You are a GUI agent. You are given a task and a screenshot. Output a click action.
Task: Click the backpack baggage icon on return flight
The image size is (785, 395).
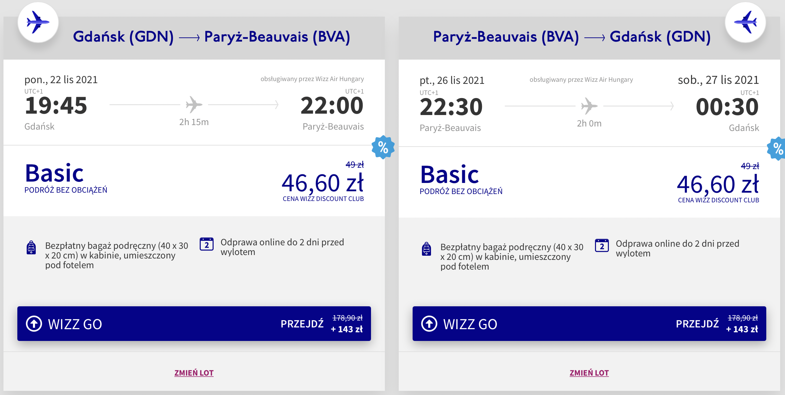tap(426, 249)
